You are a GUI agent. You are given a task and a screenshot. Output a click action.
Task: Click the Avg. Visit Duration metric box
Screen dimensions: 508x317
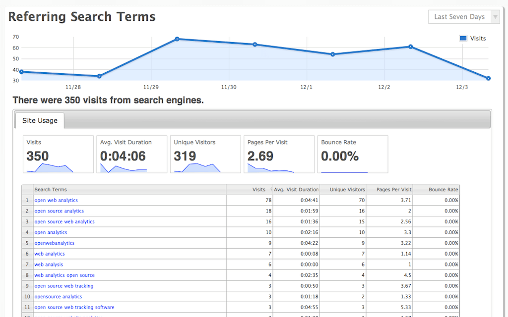point(131,154)
